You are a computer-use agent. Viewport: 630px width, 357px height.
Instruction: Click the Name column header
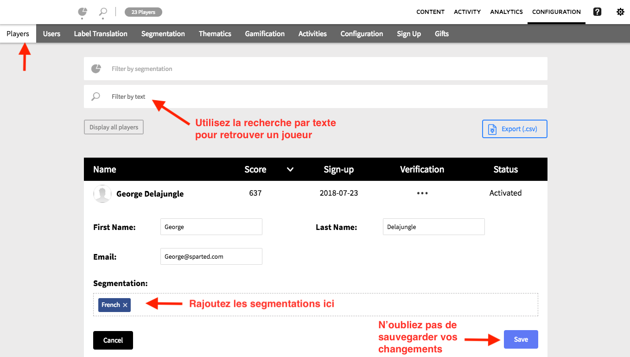(x=105, y=169)
